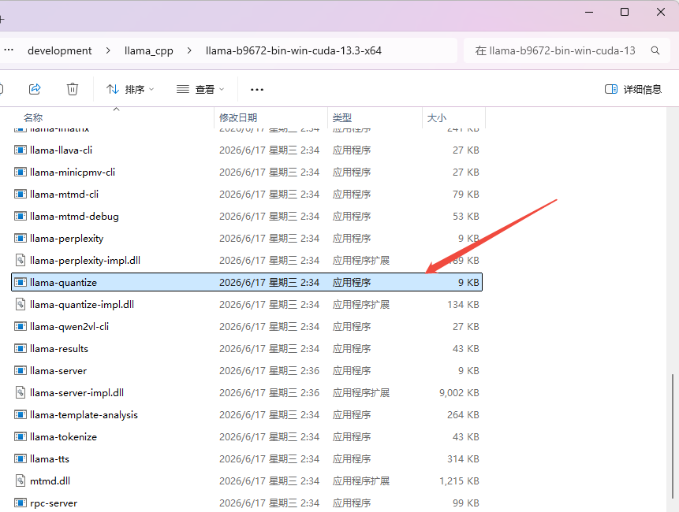
Task: Click the file name mtmd.dll
Action: point(50,480)
